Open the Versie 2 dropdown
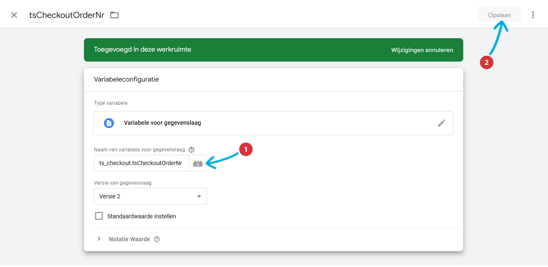 (x=151, y=196)
